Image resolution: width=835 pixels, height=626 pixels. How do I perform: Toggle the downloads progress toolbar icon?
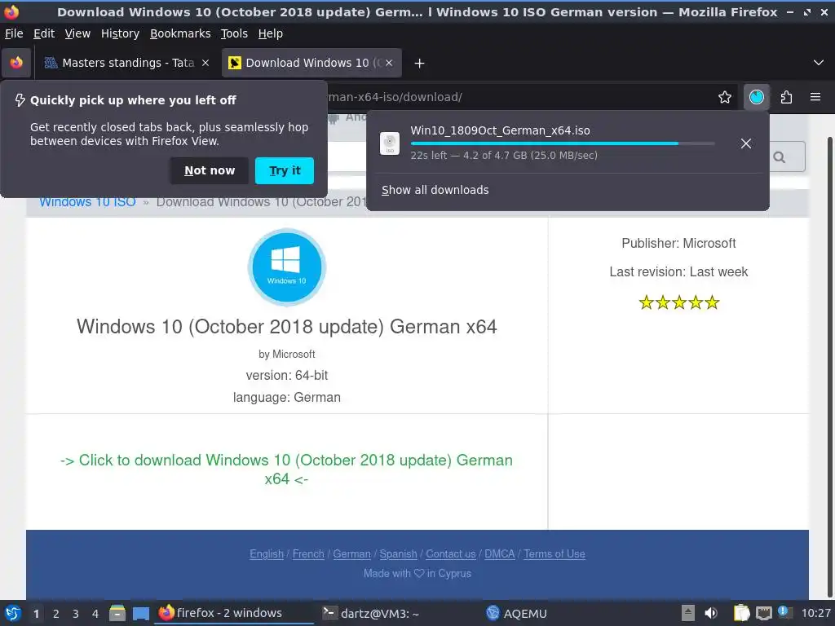pos(756,97)
